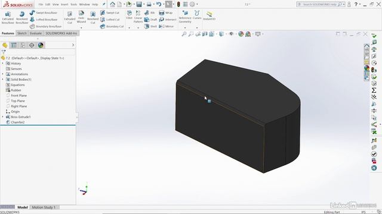The image size is (382, 214).
Task: Choose Swept Boss/Base
Action: [x=44, y=12]
